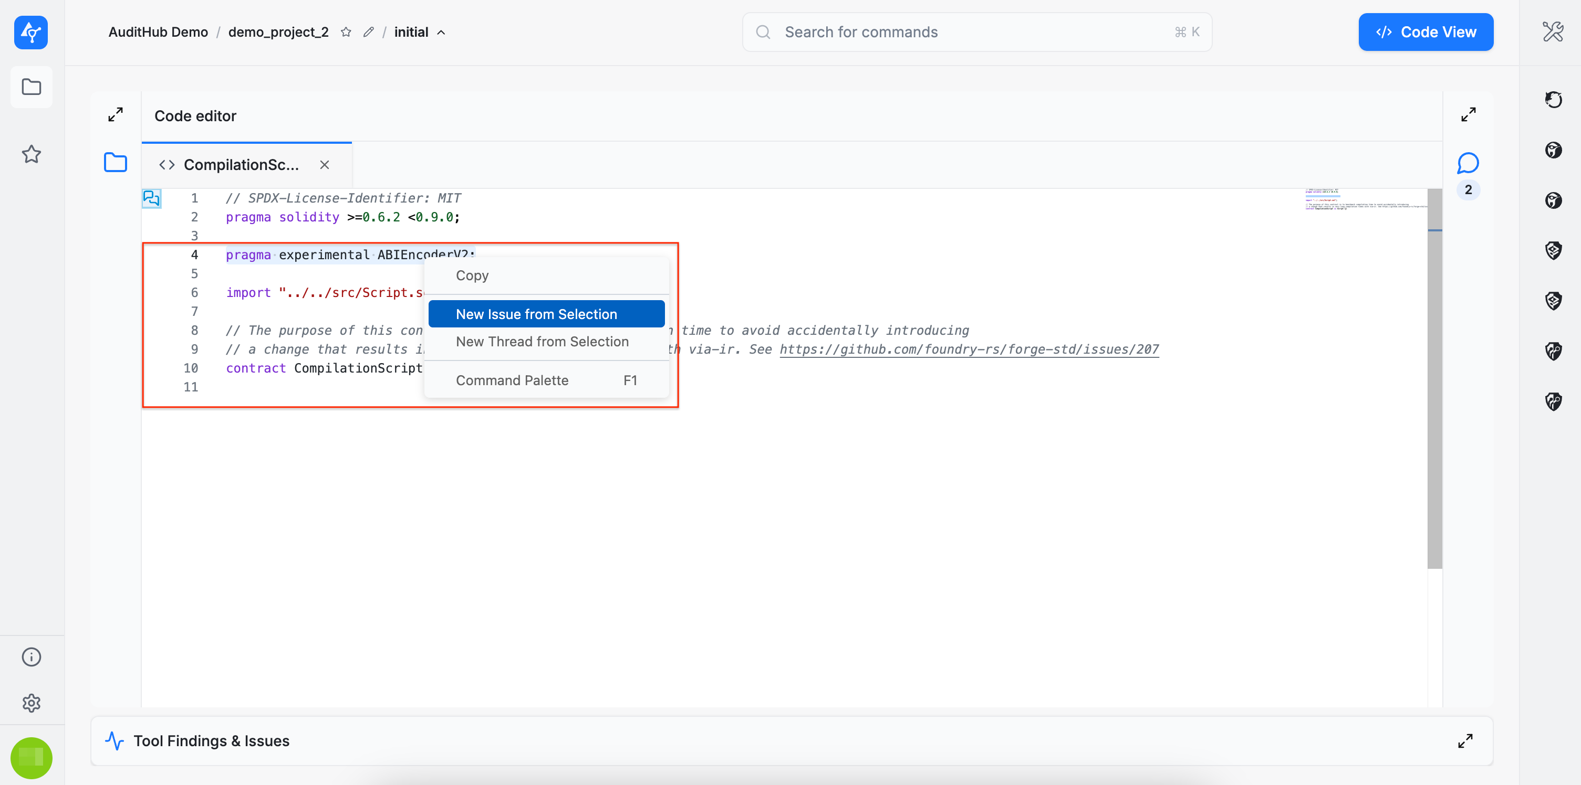Click the Code View button

coord(1425,32)
